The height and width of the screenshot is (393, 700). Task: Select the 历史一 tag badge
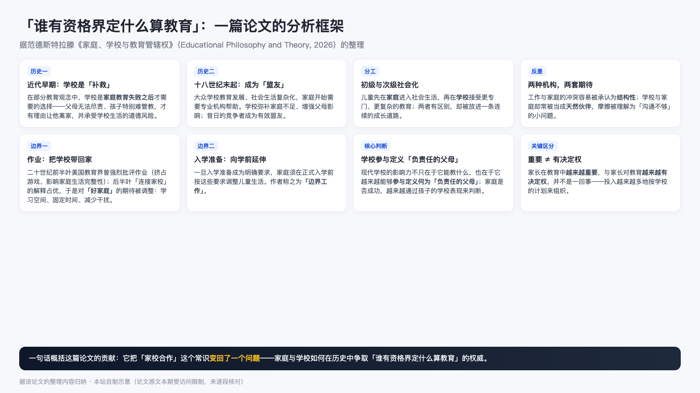39,71
